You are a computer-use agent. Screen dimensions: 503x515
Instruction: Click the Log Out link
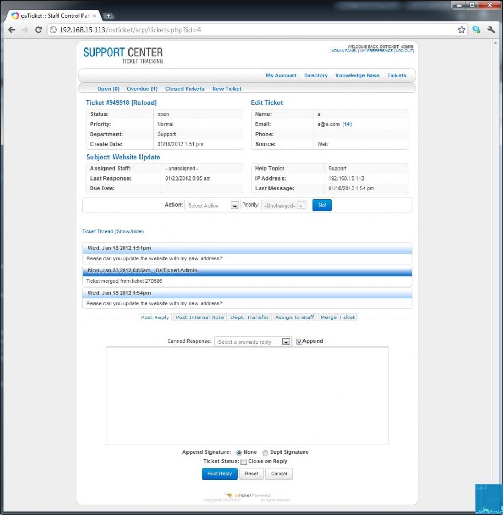(x=404, y=51)
